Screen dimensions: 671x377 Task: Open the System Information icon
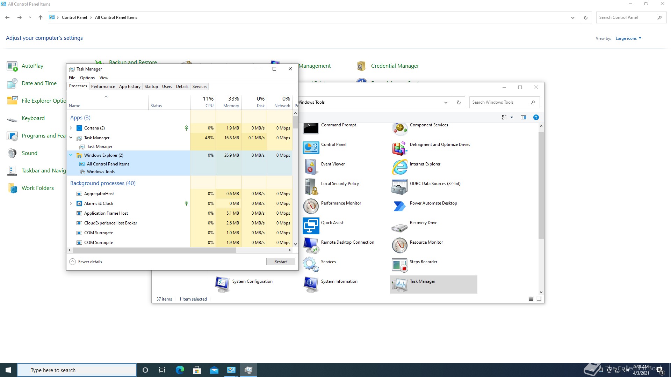(x=311, y=284)
